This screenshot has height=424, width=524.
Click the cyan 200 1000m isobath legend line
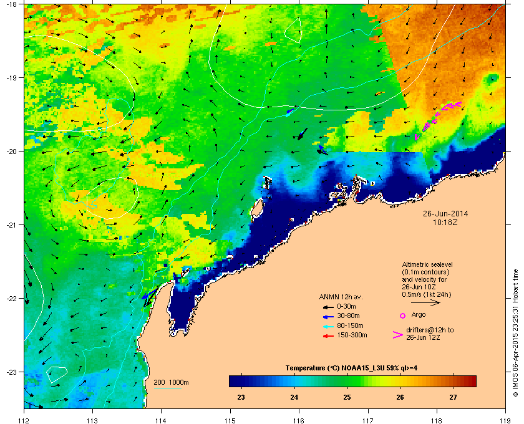click(167, 388)
